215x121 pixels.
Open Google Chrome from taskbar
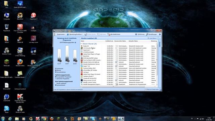(45, 119)
